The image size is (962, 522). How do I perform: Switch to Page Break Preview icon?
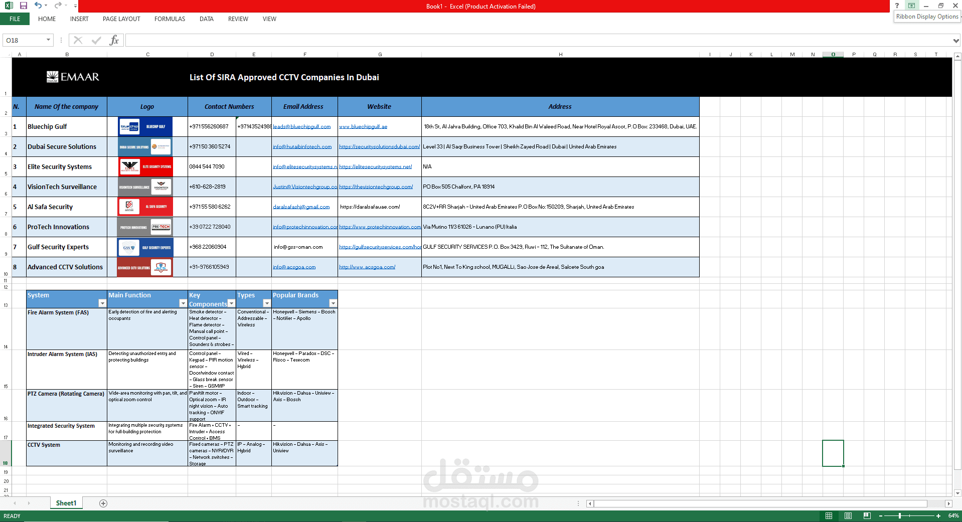867,515
